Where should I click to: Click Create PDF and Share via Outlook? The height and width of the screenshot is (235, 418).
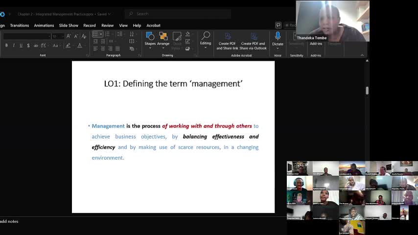(x=253, y=39)
